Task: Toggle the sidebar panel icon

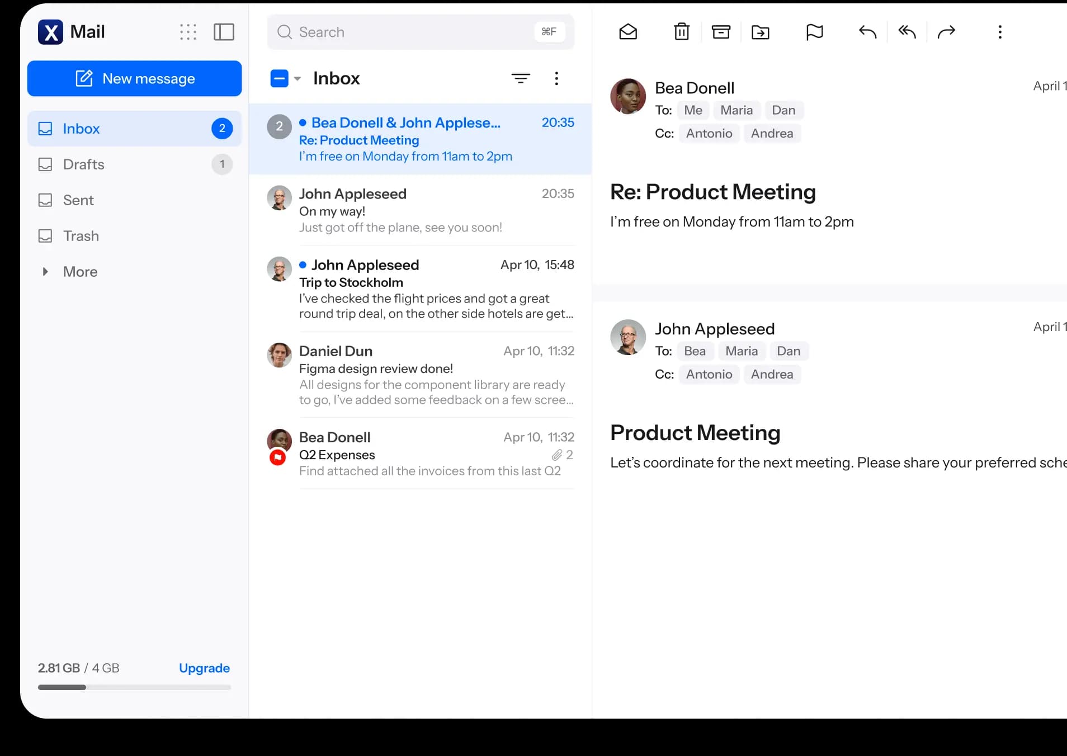Action: (x=224, y=32)
